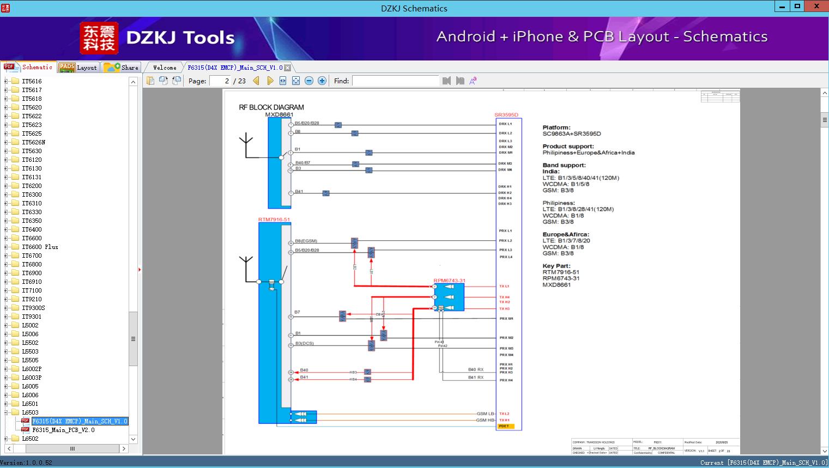
Task: Find previous match icon
Action: [x=447, y=81]
